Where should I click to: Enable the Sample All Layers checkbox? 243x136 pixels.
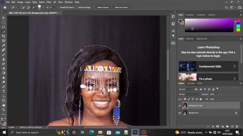point(58,8)
